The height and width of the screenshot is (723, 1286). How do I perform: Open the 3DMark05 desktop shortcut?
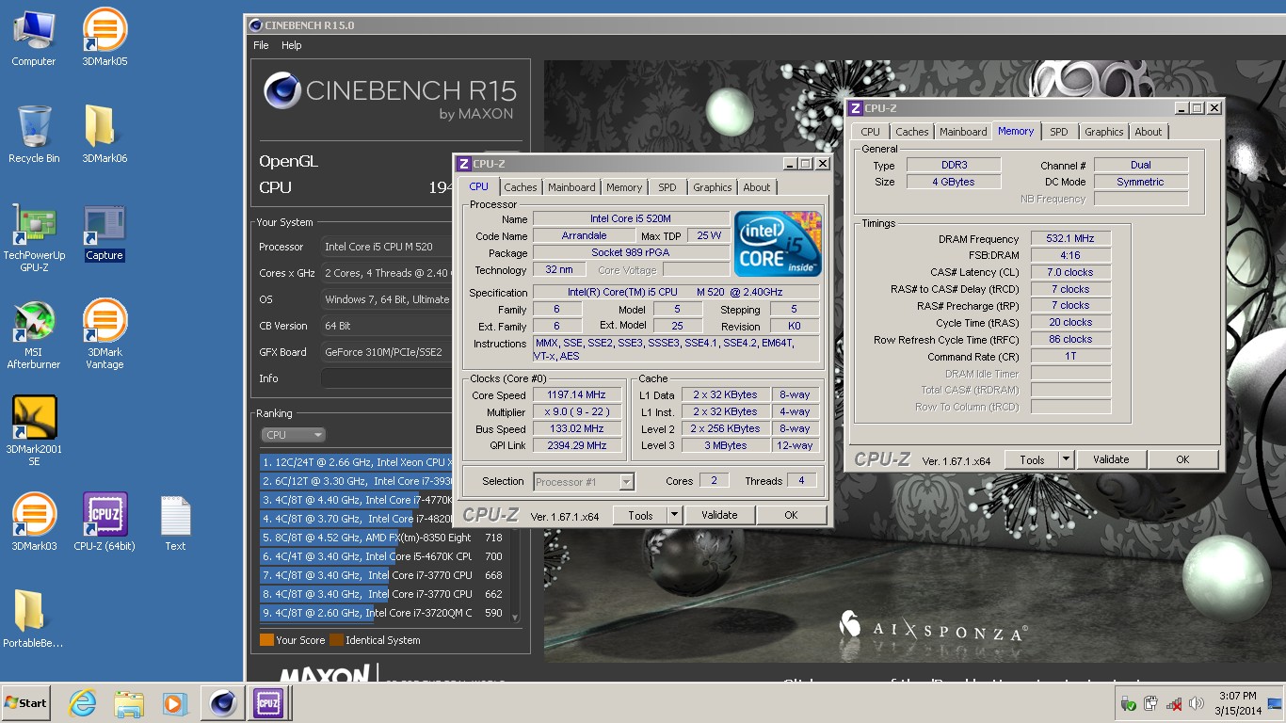click(x=104, y=38)
